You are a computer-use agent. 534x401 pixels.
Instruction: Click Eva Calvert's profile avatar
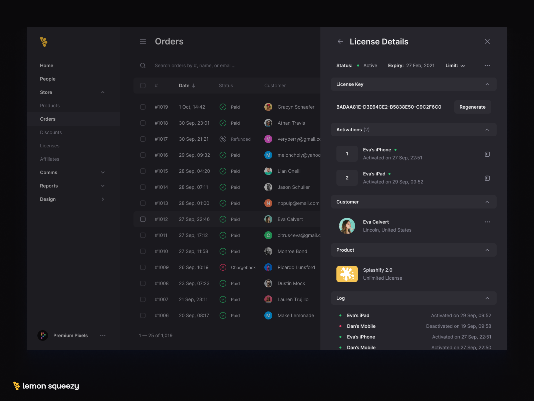[347, 226]
